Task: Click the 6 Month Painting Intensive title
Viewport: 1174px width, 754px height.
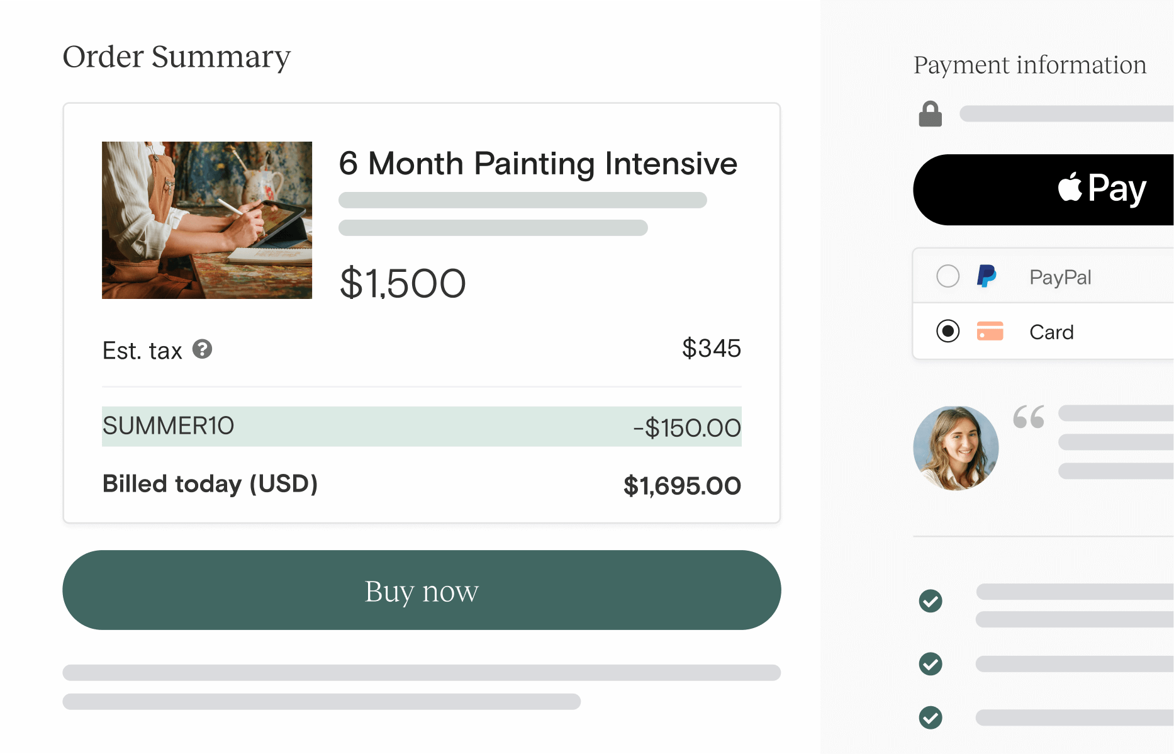Action: (538, 164)
